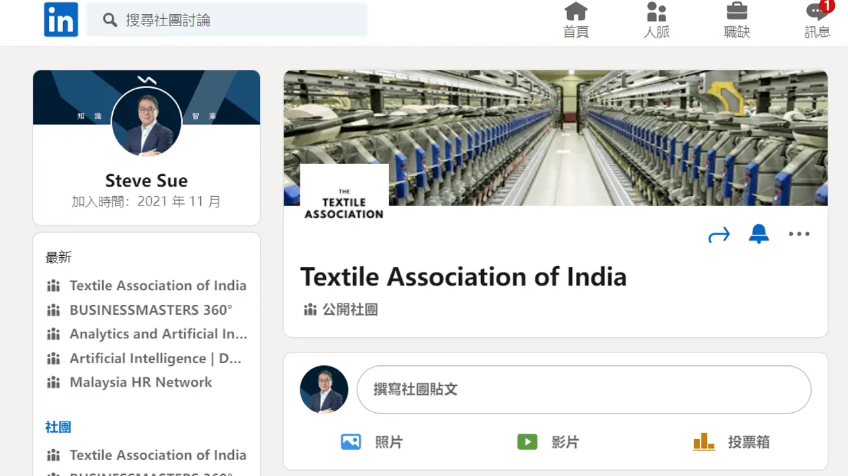This screenshot has height=476, width=848.
Task: Focus the 搜尋社團討論 search field
Action: click(x=227, y=20)
